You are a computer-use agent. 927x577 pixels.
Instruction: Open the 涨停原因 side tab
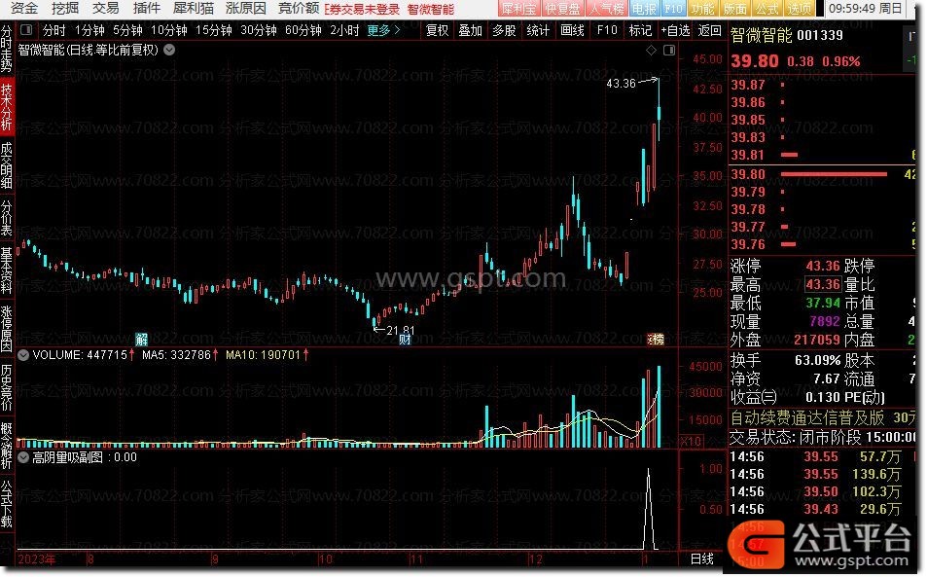7,329
